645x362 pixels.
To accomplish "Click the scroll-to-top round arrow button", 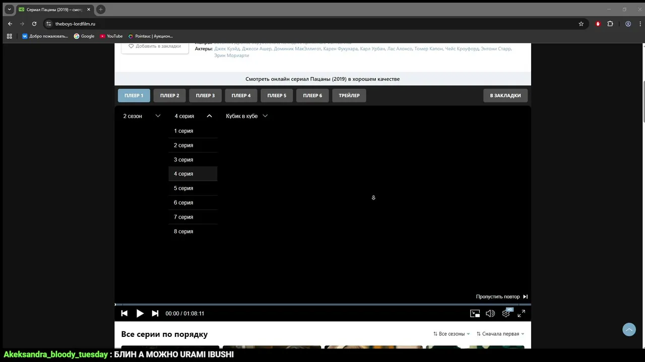I will point(629,329).
